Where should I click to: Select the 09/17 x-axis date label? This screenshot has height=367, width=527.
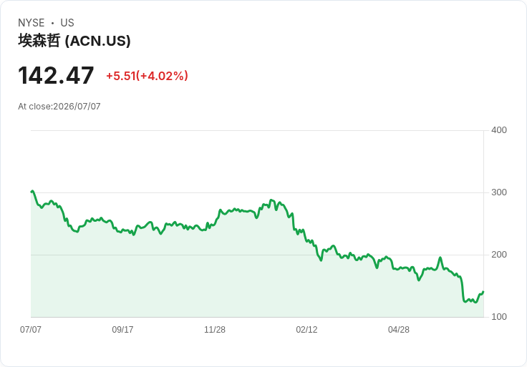coord(122,329)
